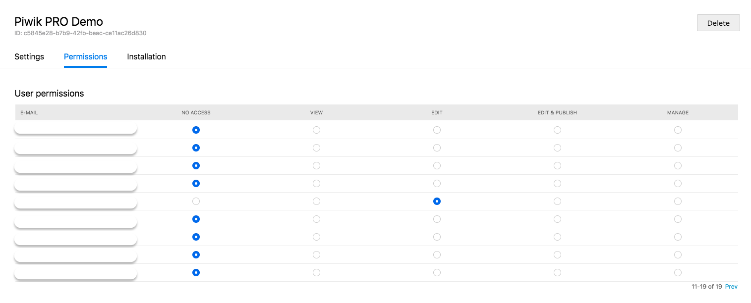Select the Permissions tab
The width and height of the screenshot is (751, 303).
[85, 56]
